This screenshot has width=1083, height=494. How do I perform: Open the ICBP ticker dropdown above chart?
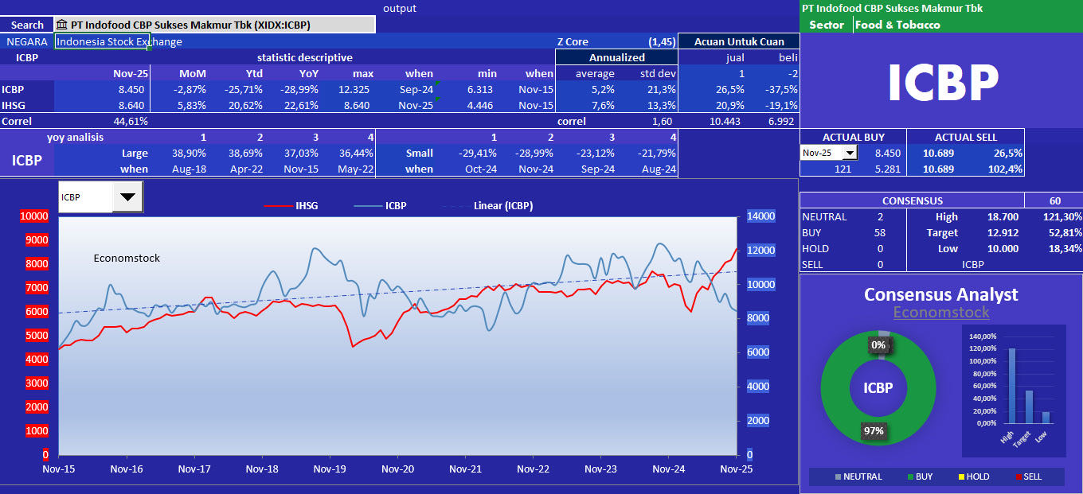[x=127, y=196]
